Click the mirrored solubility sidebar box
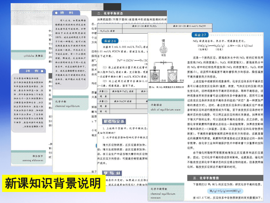 click(x=28, y=55)
